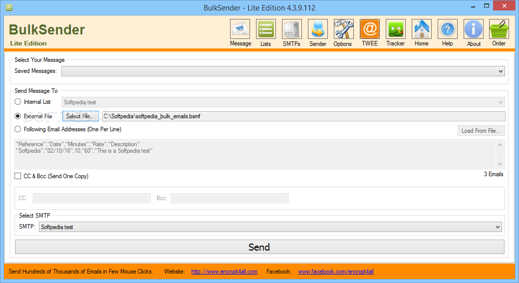The width and height of the screenshot is (519, 283).
Task: Click the Load From File... button
Action: pos(481,131)
